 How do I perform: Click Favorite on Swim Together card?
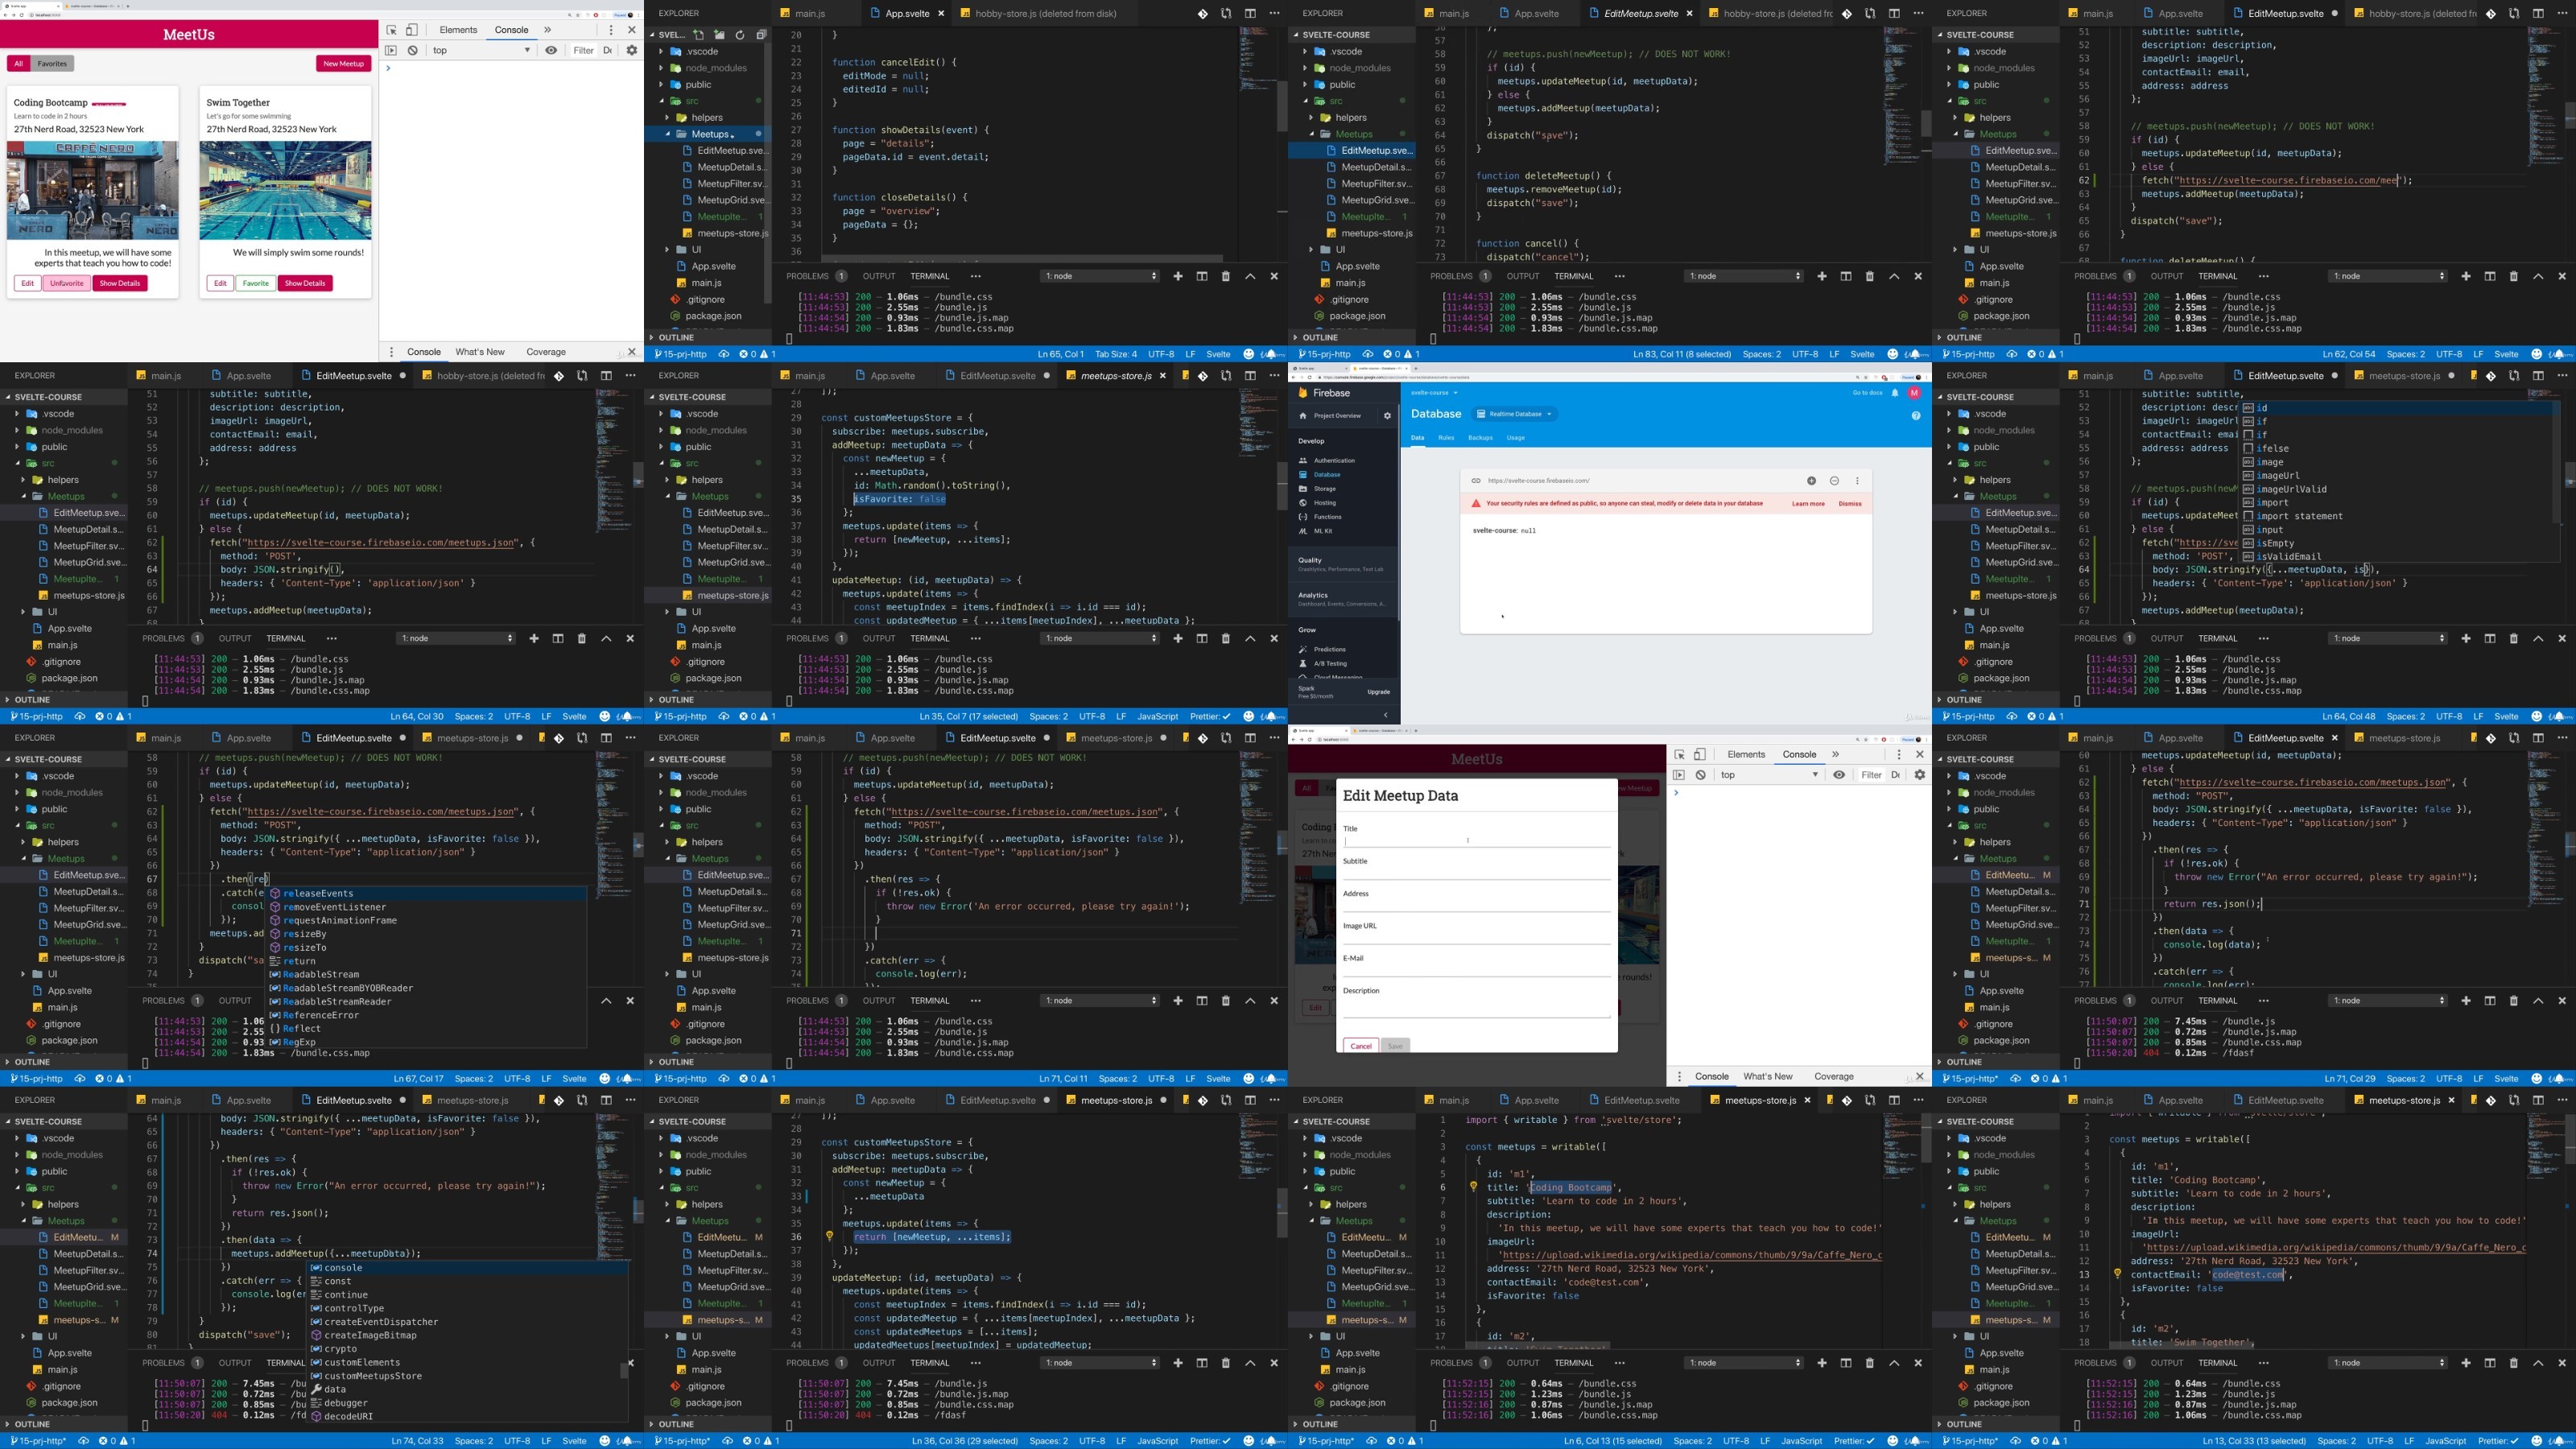[x=256, y=283]
